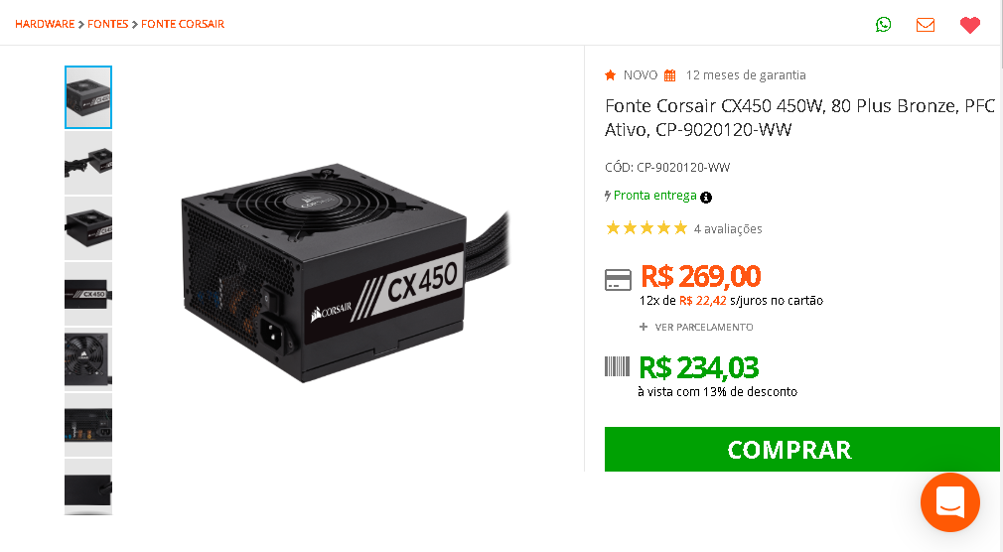Go to FONTES breadcrumb category
This screenshot has width=1003, height=552.
(107, 24)
